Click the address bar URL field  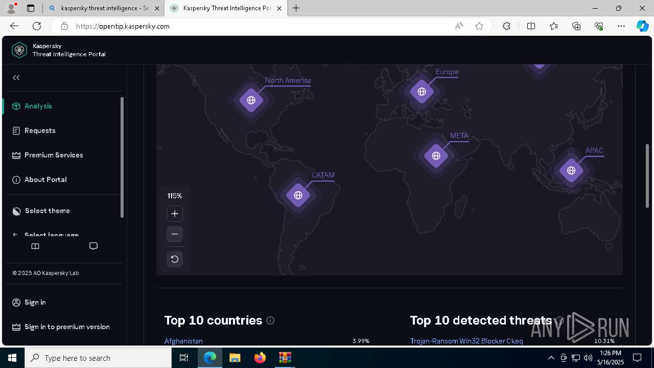point(261,26)
